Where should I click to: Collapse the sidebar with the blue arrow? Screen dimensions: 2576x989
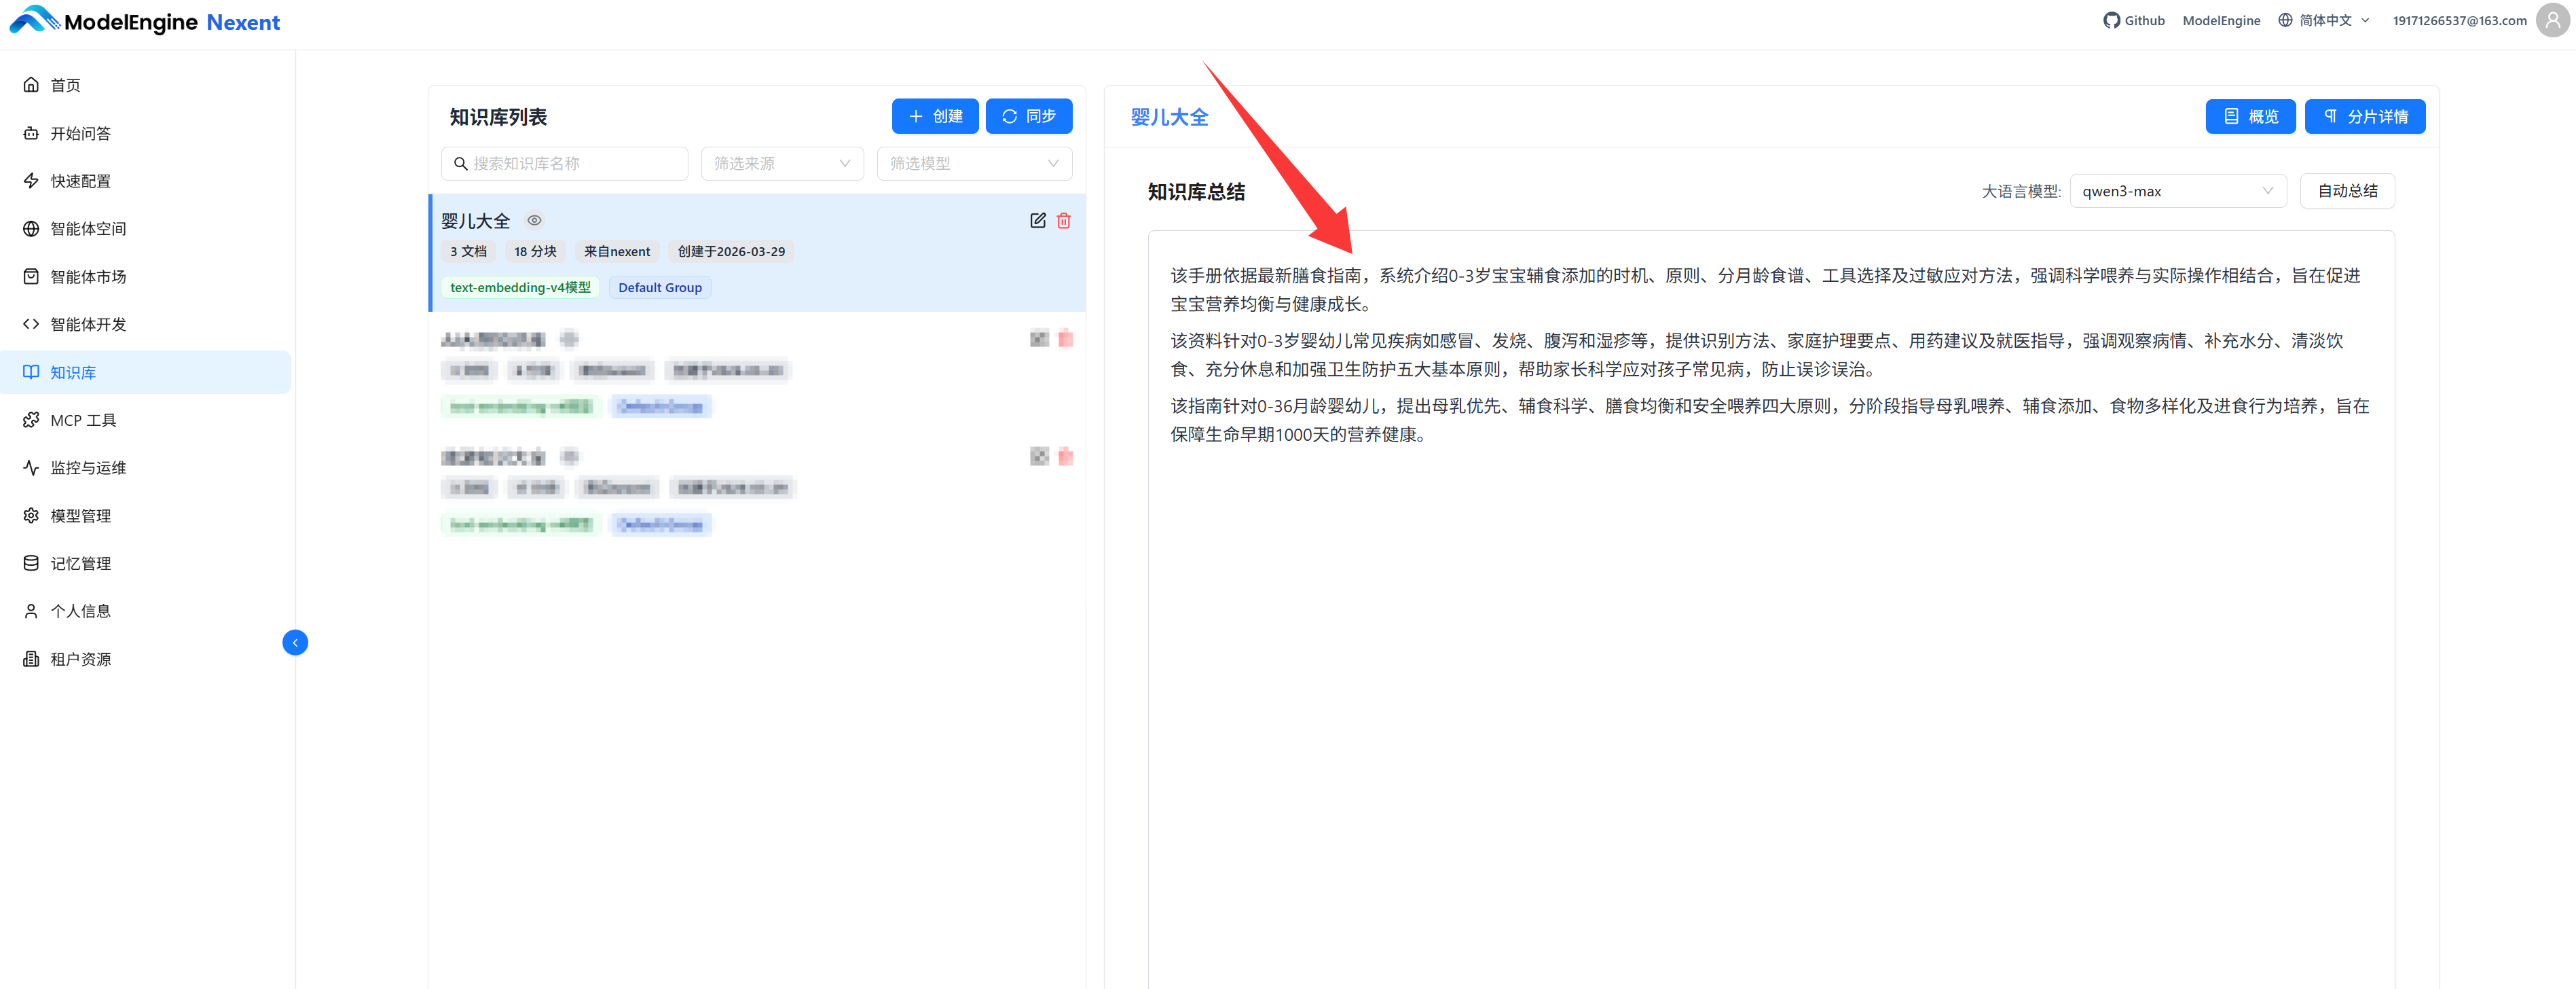tap(295, 642)
